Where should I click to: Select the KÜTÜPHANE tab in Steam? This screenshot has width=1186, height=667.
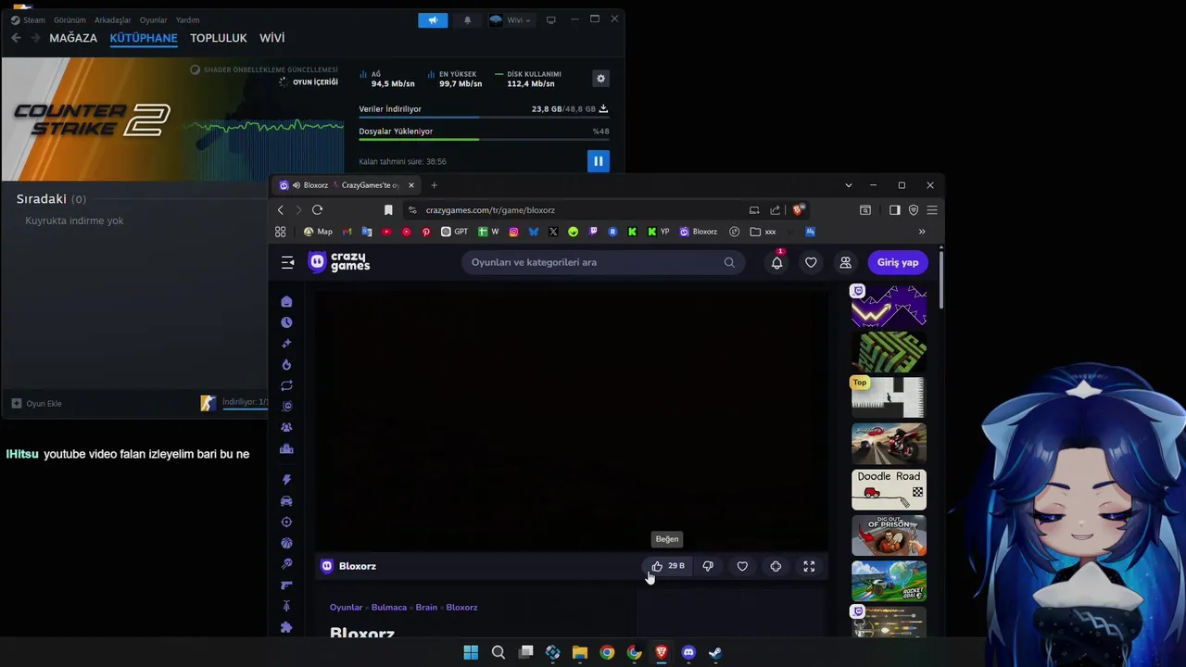tap(144, 38)
